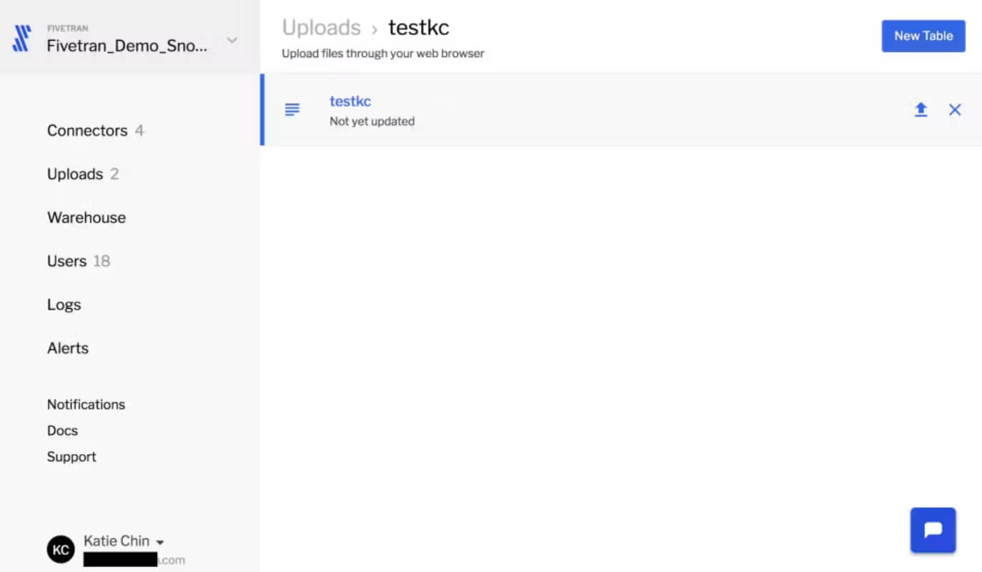This screenshot has height=572, width=982.
Task: Click the Fivetran logo icon
Action: 22,39
